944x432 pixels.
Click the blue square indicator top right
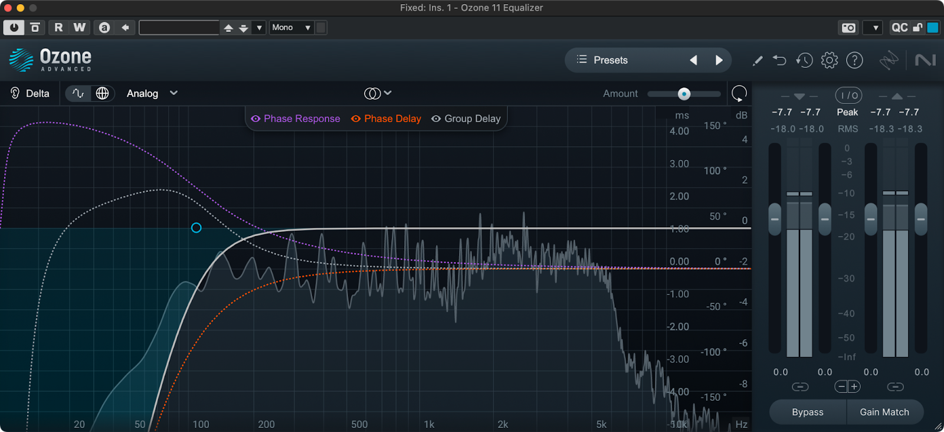pos(933,28)
